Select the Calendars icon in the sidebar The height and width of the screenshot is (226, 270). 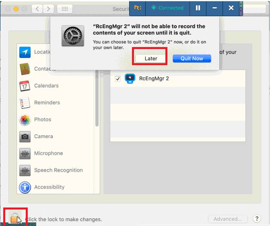[25, 86]
